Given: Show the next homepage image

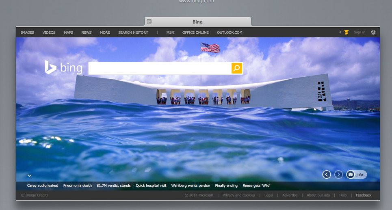Looking at the screenshot, I should click(x=338, y=175).
